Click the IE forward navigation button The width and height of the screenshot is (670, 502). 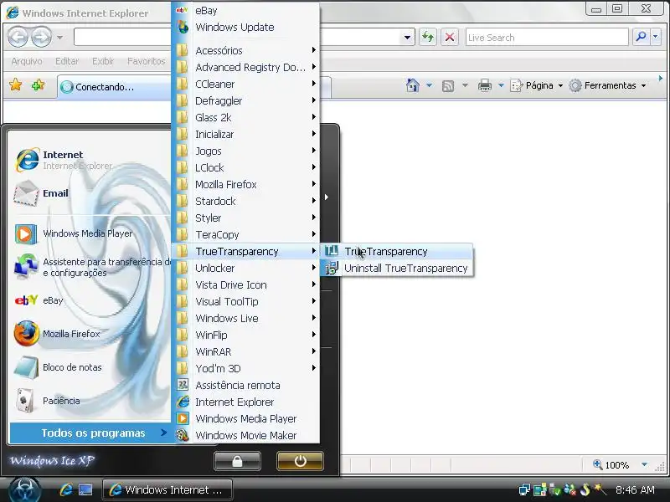click(41, 37)
